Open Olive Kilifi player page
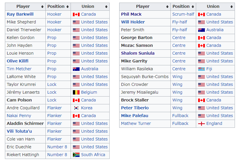This screenshot has height=161, width=241. click(18, 61)
